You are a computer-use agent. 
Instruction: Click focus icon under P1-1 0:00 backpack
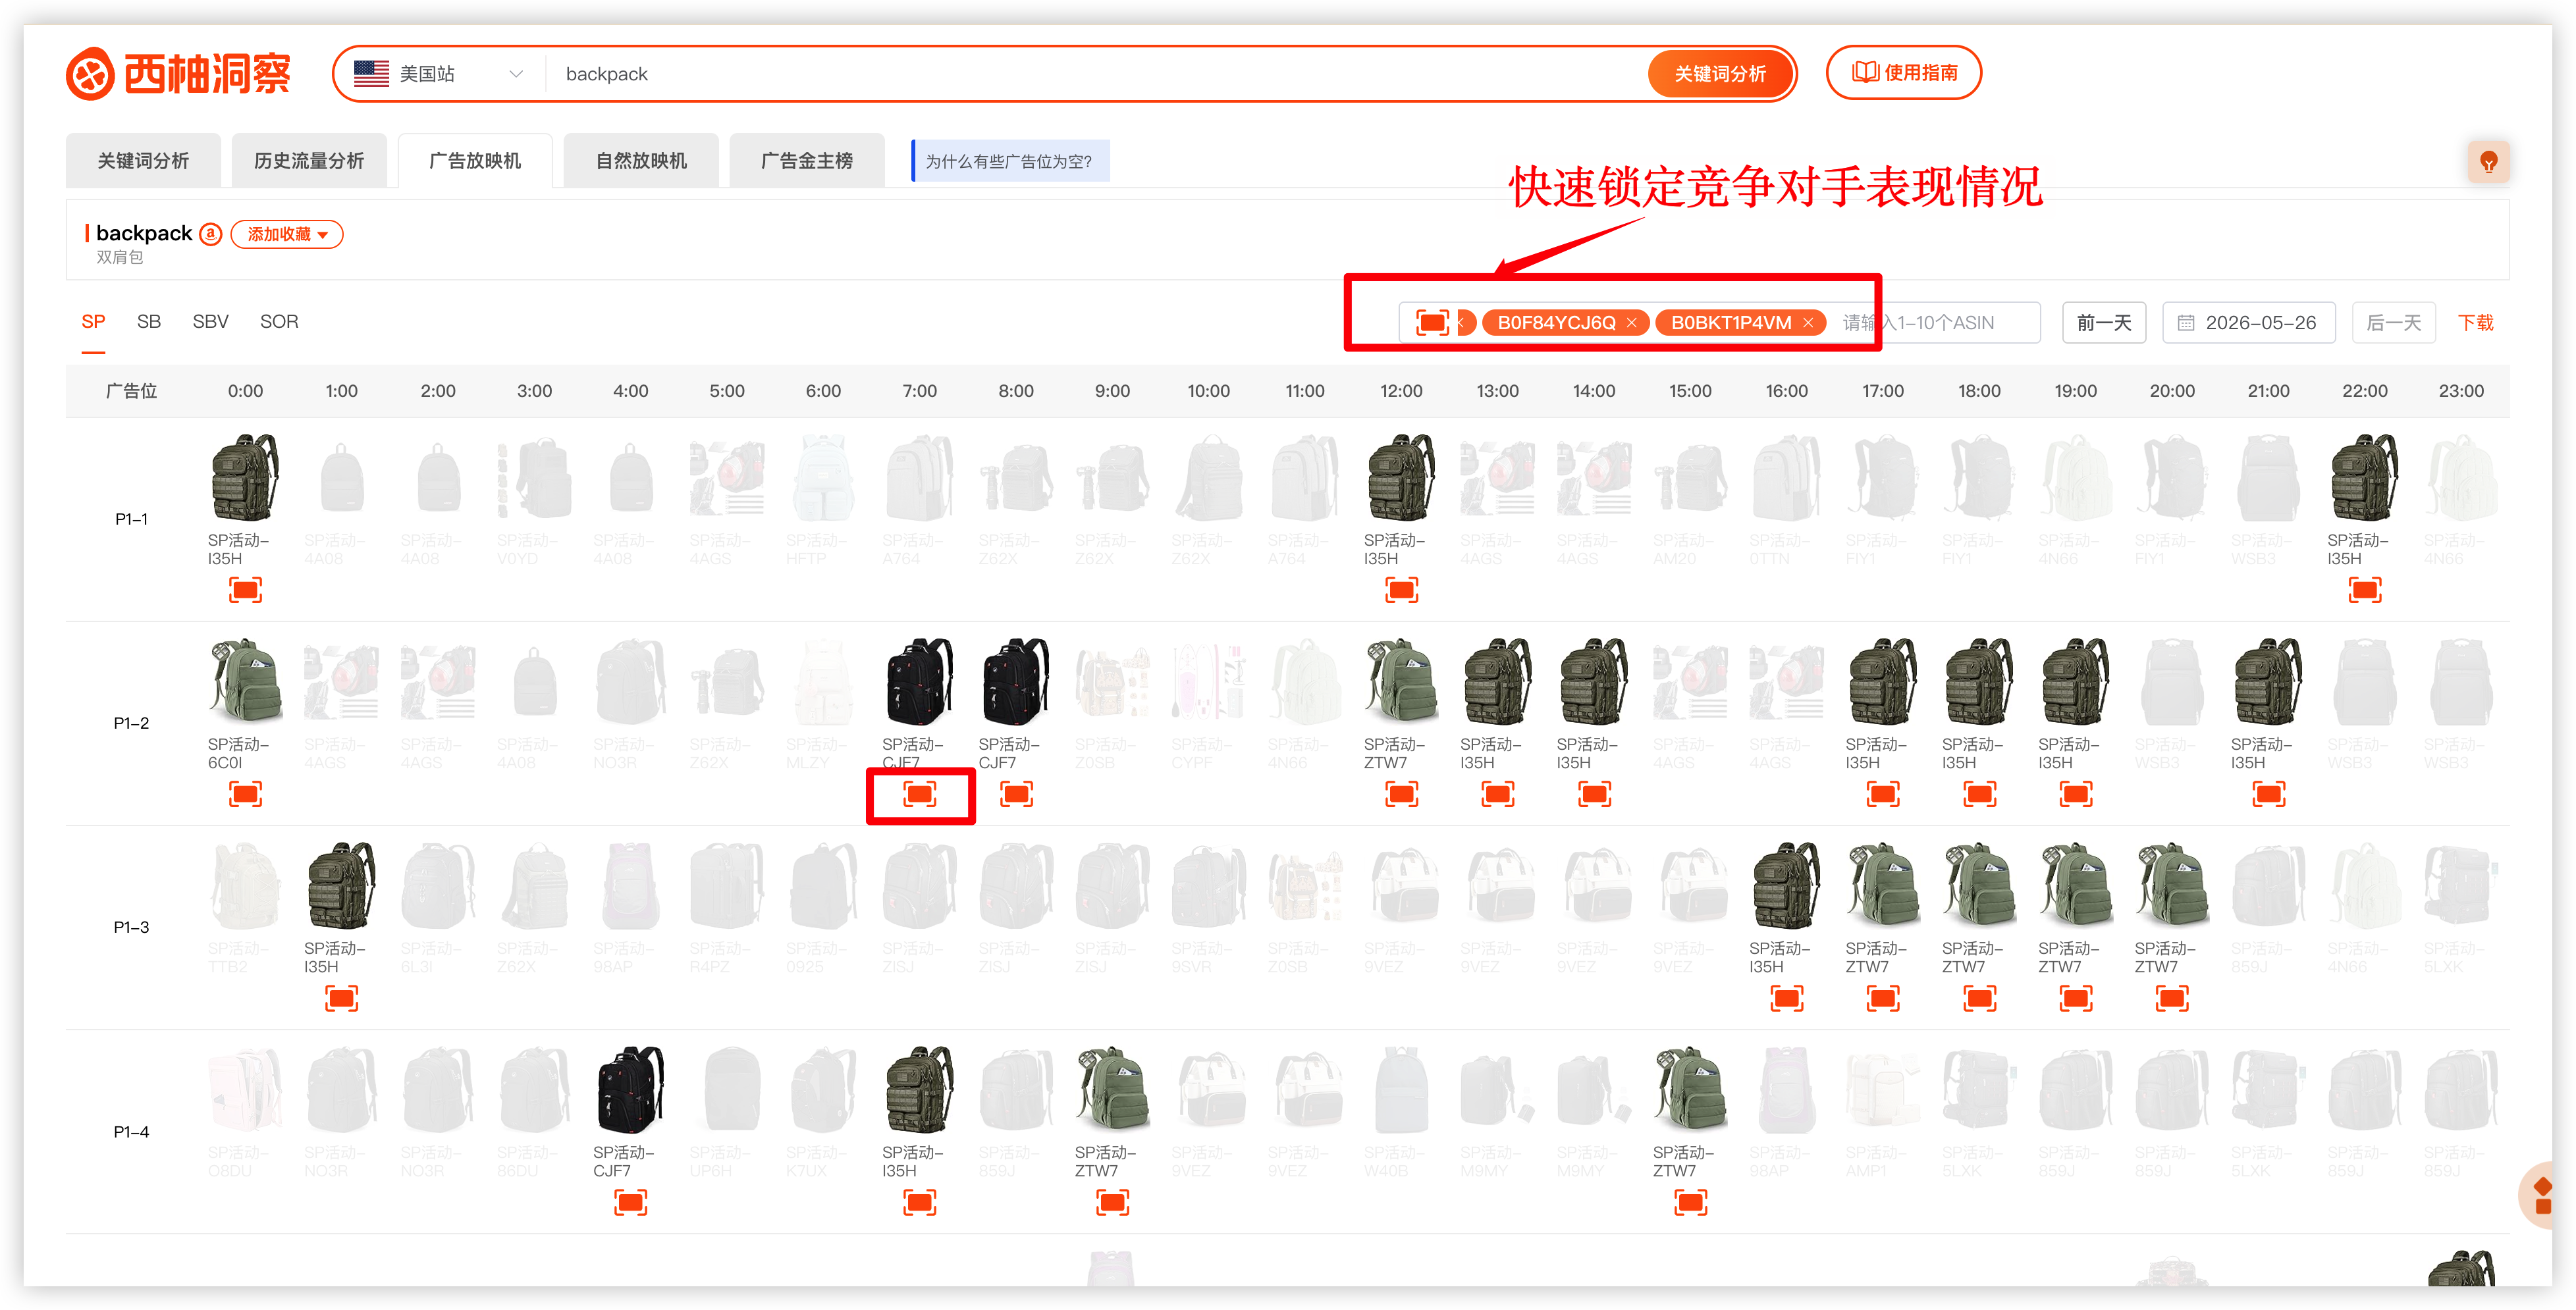click(x=245, y=590)
